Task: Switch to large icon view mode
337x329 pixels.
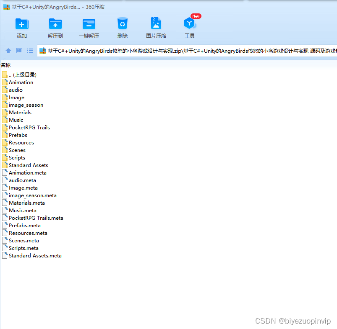Action: click(19, 51)
